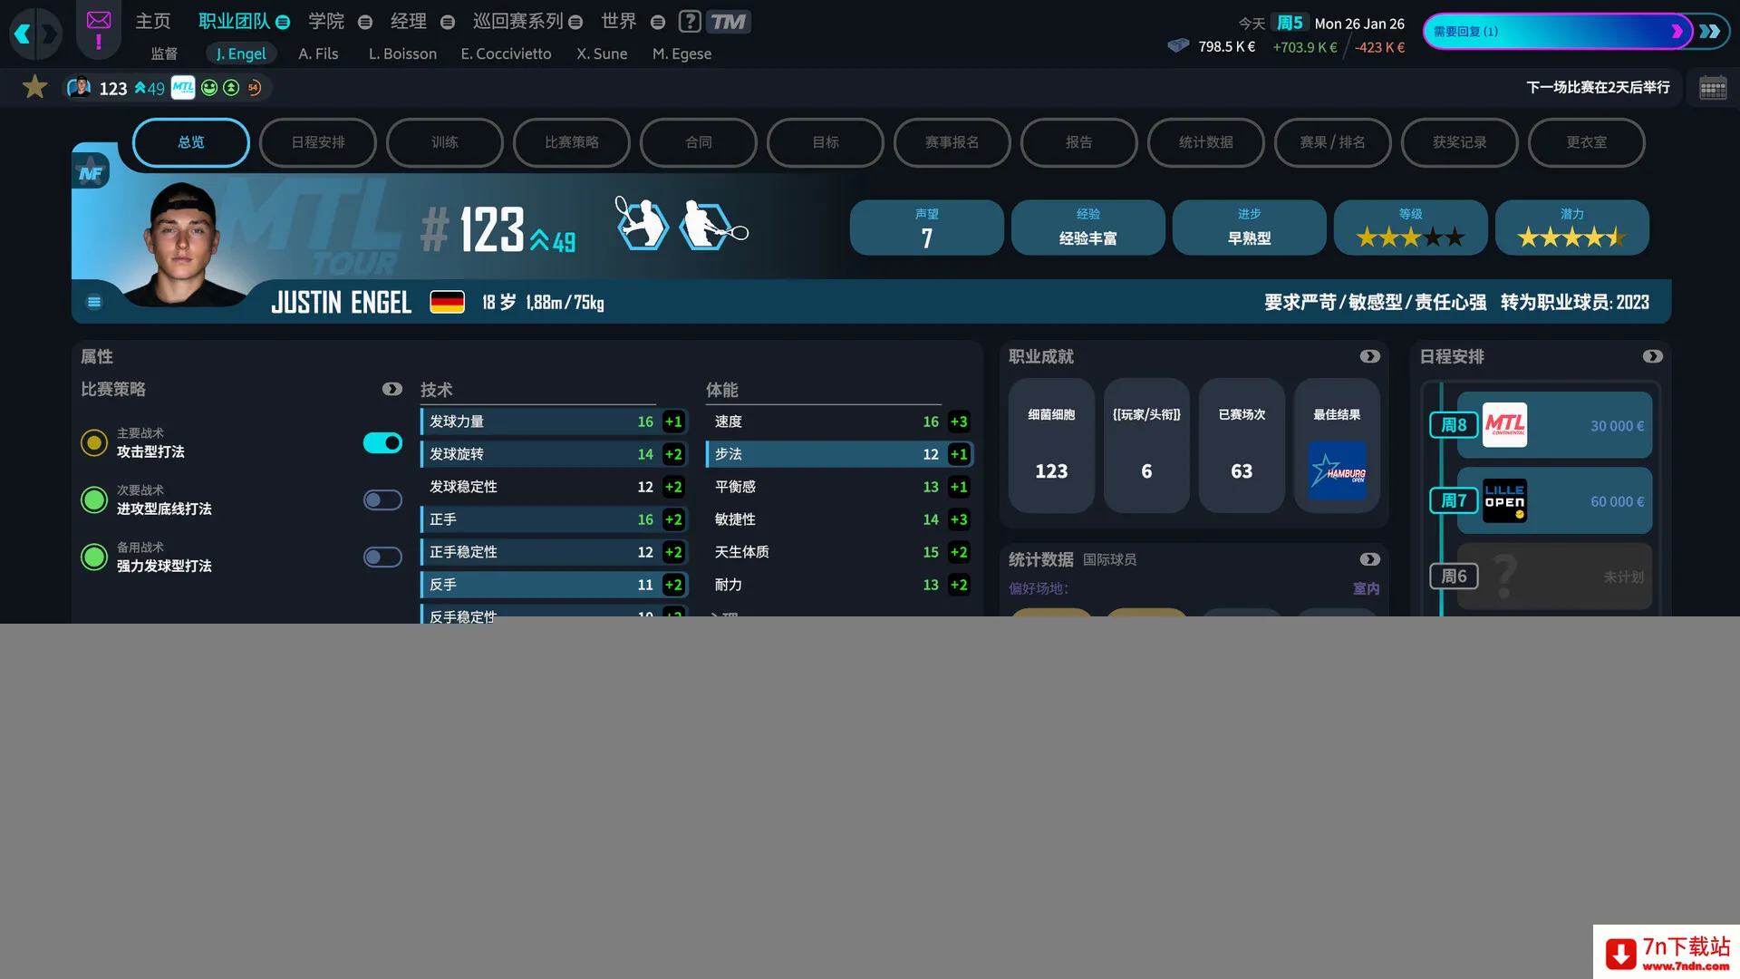Expand the 比赛策略 panel arrow

(x=392, y=389)
